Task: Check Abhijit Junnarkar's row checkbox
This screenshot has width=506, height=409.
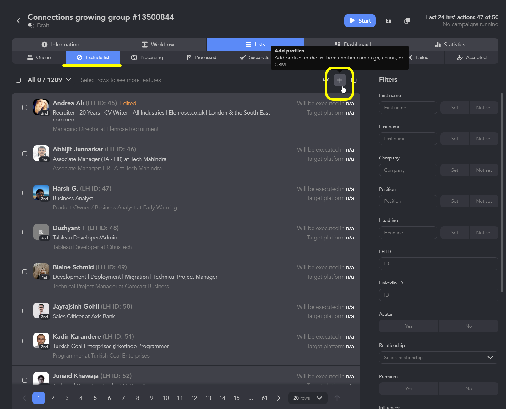Action: click(x=24, y=153)
